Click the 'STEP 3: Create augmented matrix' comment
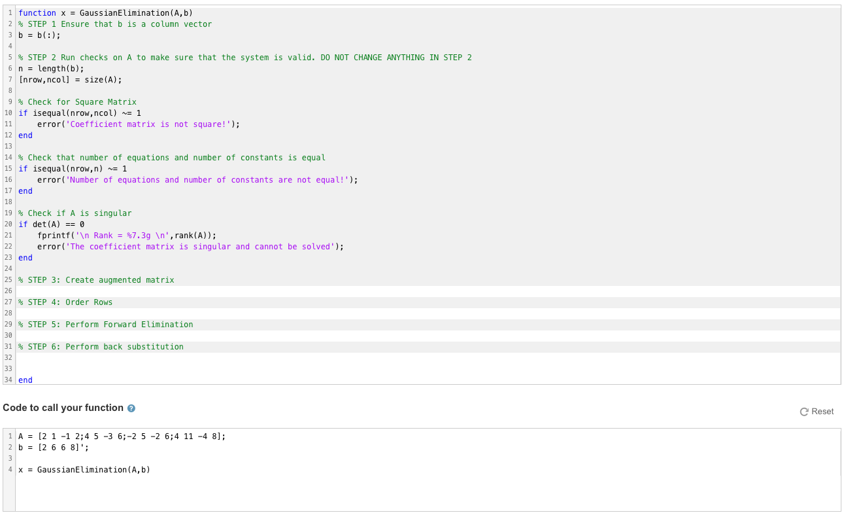The width and height of the screenshot is (846, 515). (95, 279)
